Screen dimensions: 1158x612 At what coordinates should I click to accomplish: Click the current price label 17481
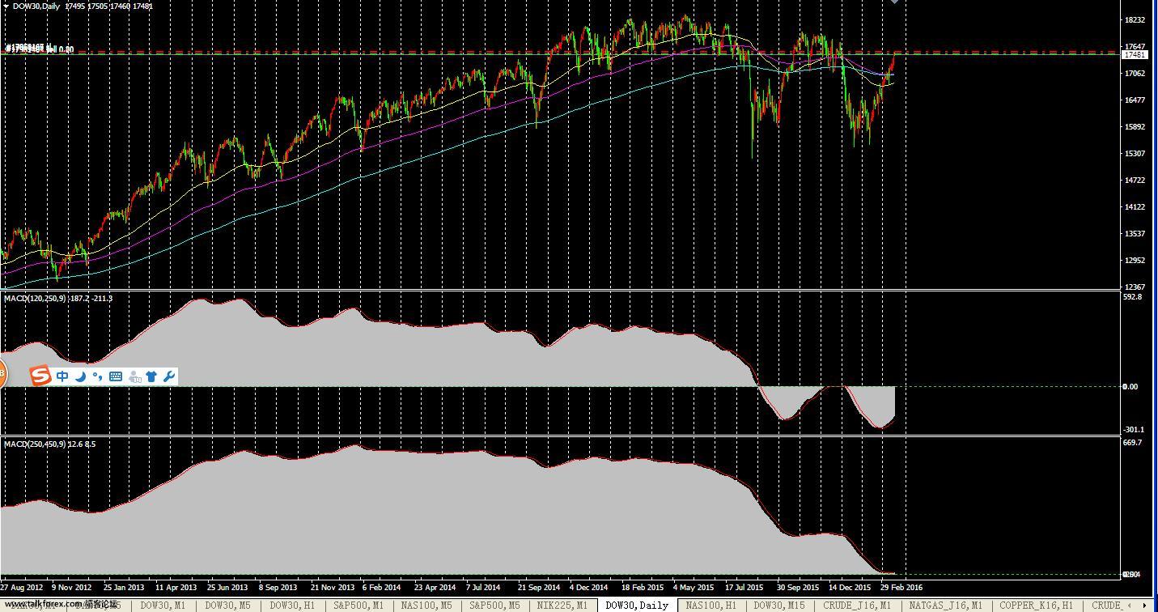(x=1135, y=54)
